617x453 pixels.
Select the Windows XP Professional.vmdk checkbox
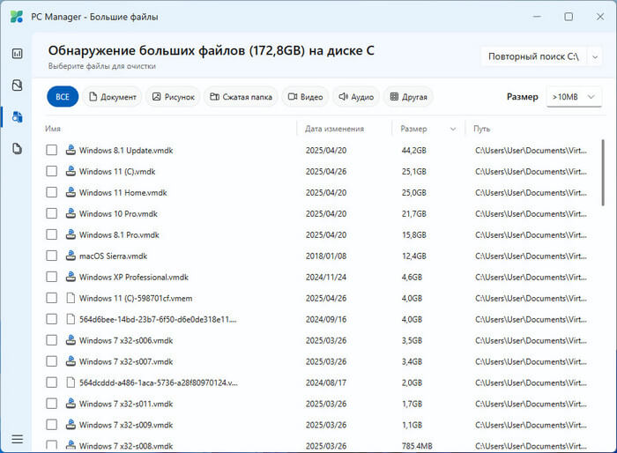(52, 277)
